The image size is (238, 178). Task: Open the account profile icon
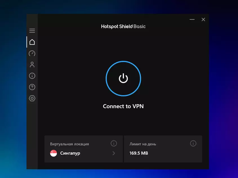point(32,64)
